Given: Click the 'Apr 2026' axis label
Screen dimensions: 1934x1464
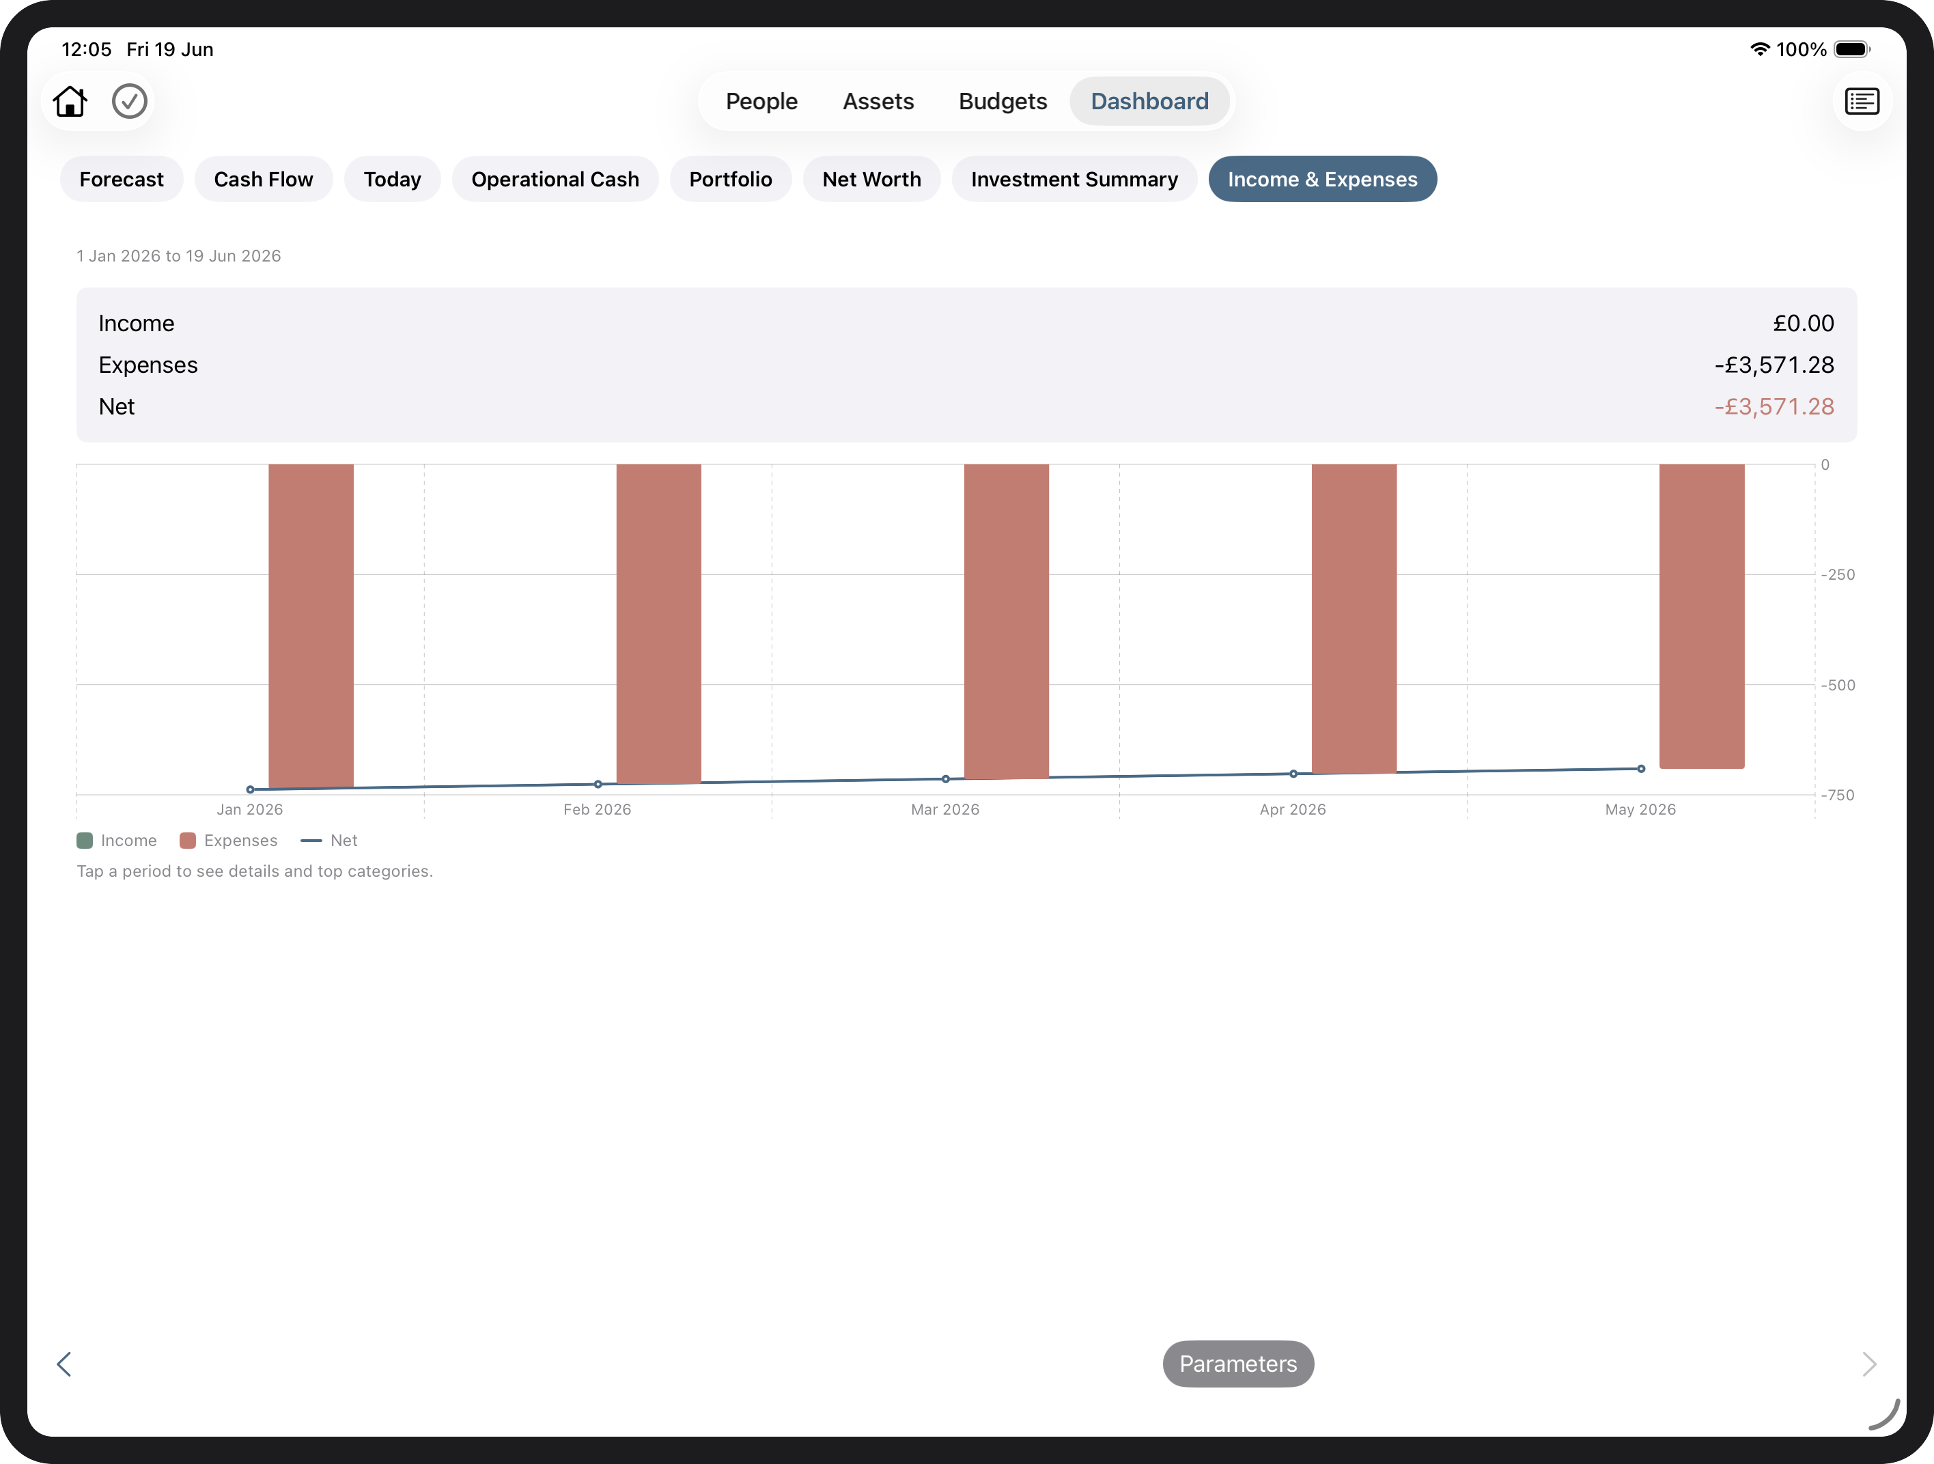Looking at the screenshot, I should pyautogui.click(x=1292, y=809).
